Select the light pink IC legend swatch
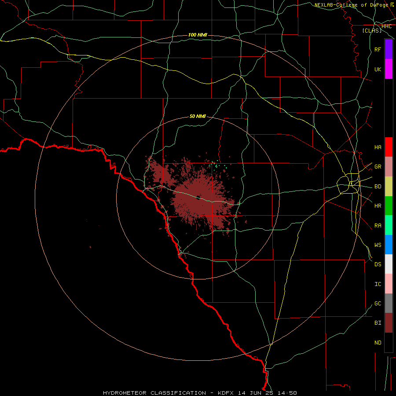The image size is (396, 396). coord(389,284)
